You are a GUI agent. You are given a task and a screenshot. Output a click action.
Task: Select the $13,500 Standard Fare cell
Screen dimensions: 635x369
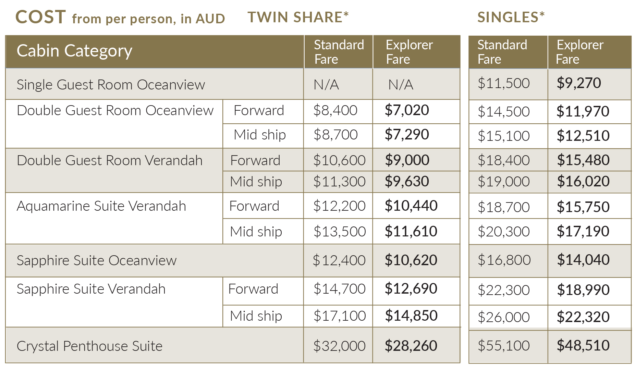pos(340,231)
